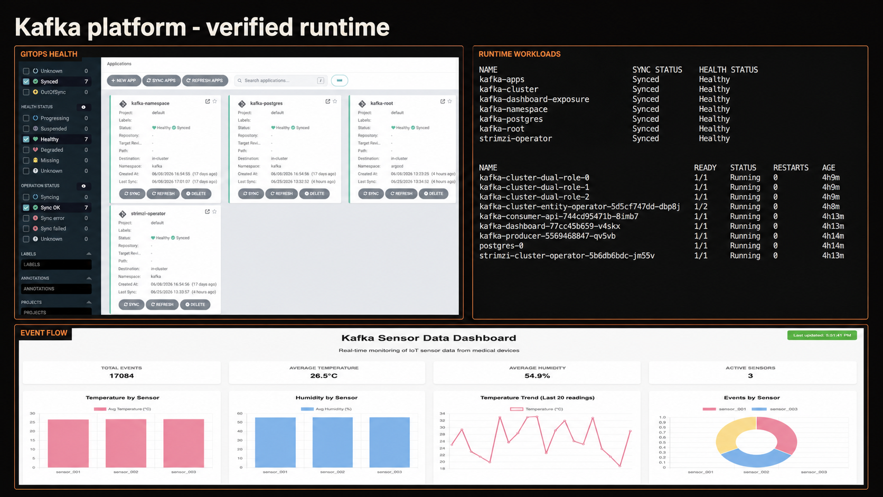Collapse the Projects filter section
Viewport: 883px width, 497px height.
[x=89, y=303]
